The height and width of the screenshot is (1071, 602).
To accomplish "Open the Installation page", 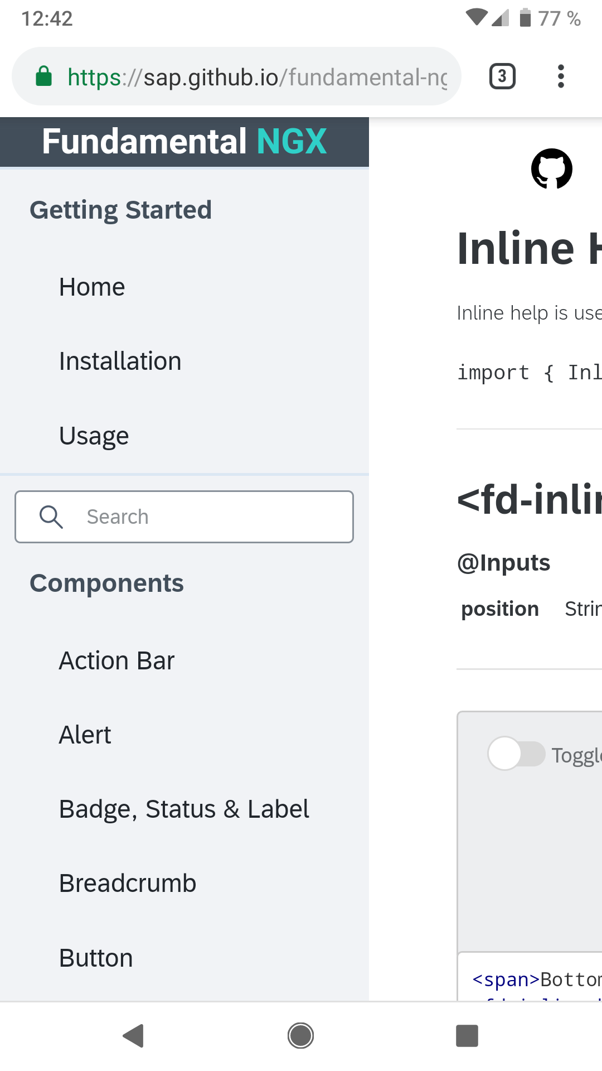I will click(x=120, y=361).
